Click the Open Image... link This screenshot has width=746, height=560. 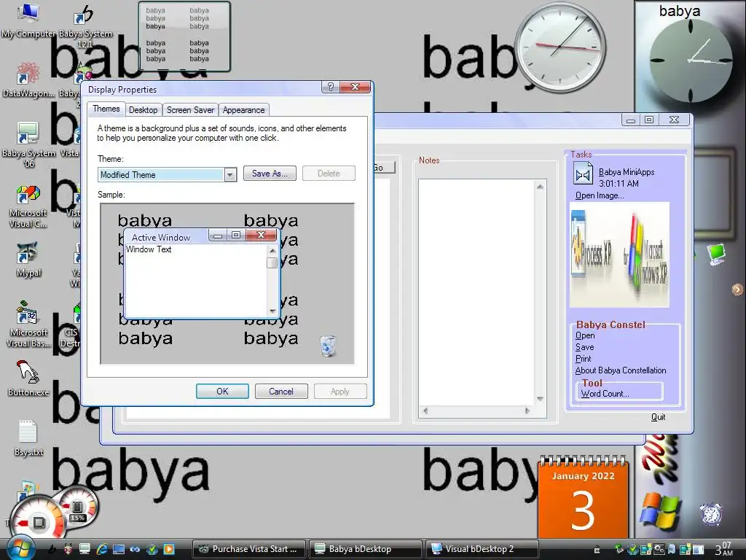point(600,195)
